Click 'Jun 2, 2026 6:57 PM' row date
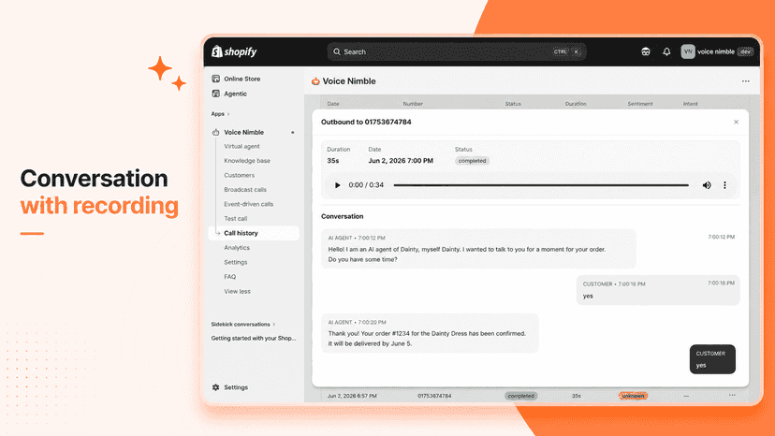 pos(352,396)
